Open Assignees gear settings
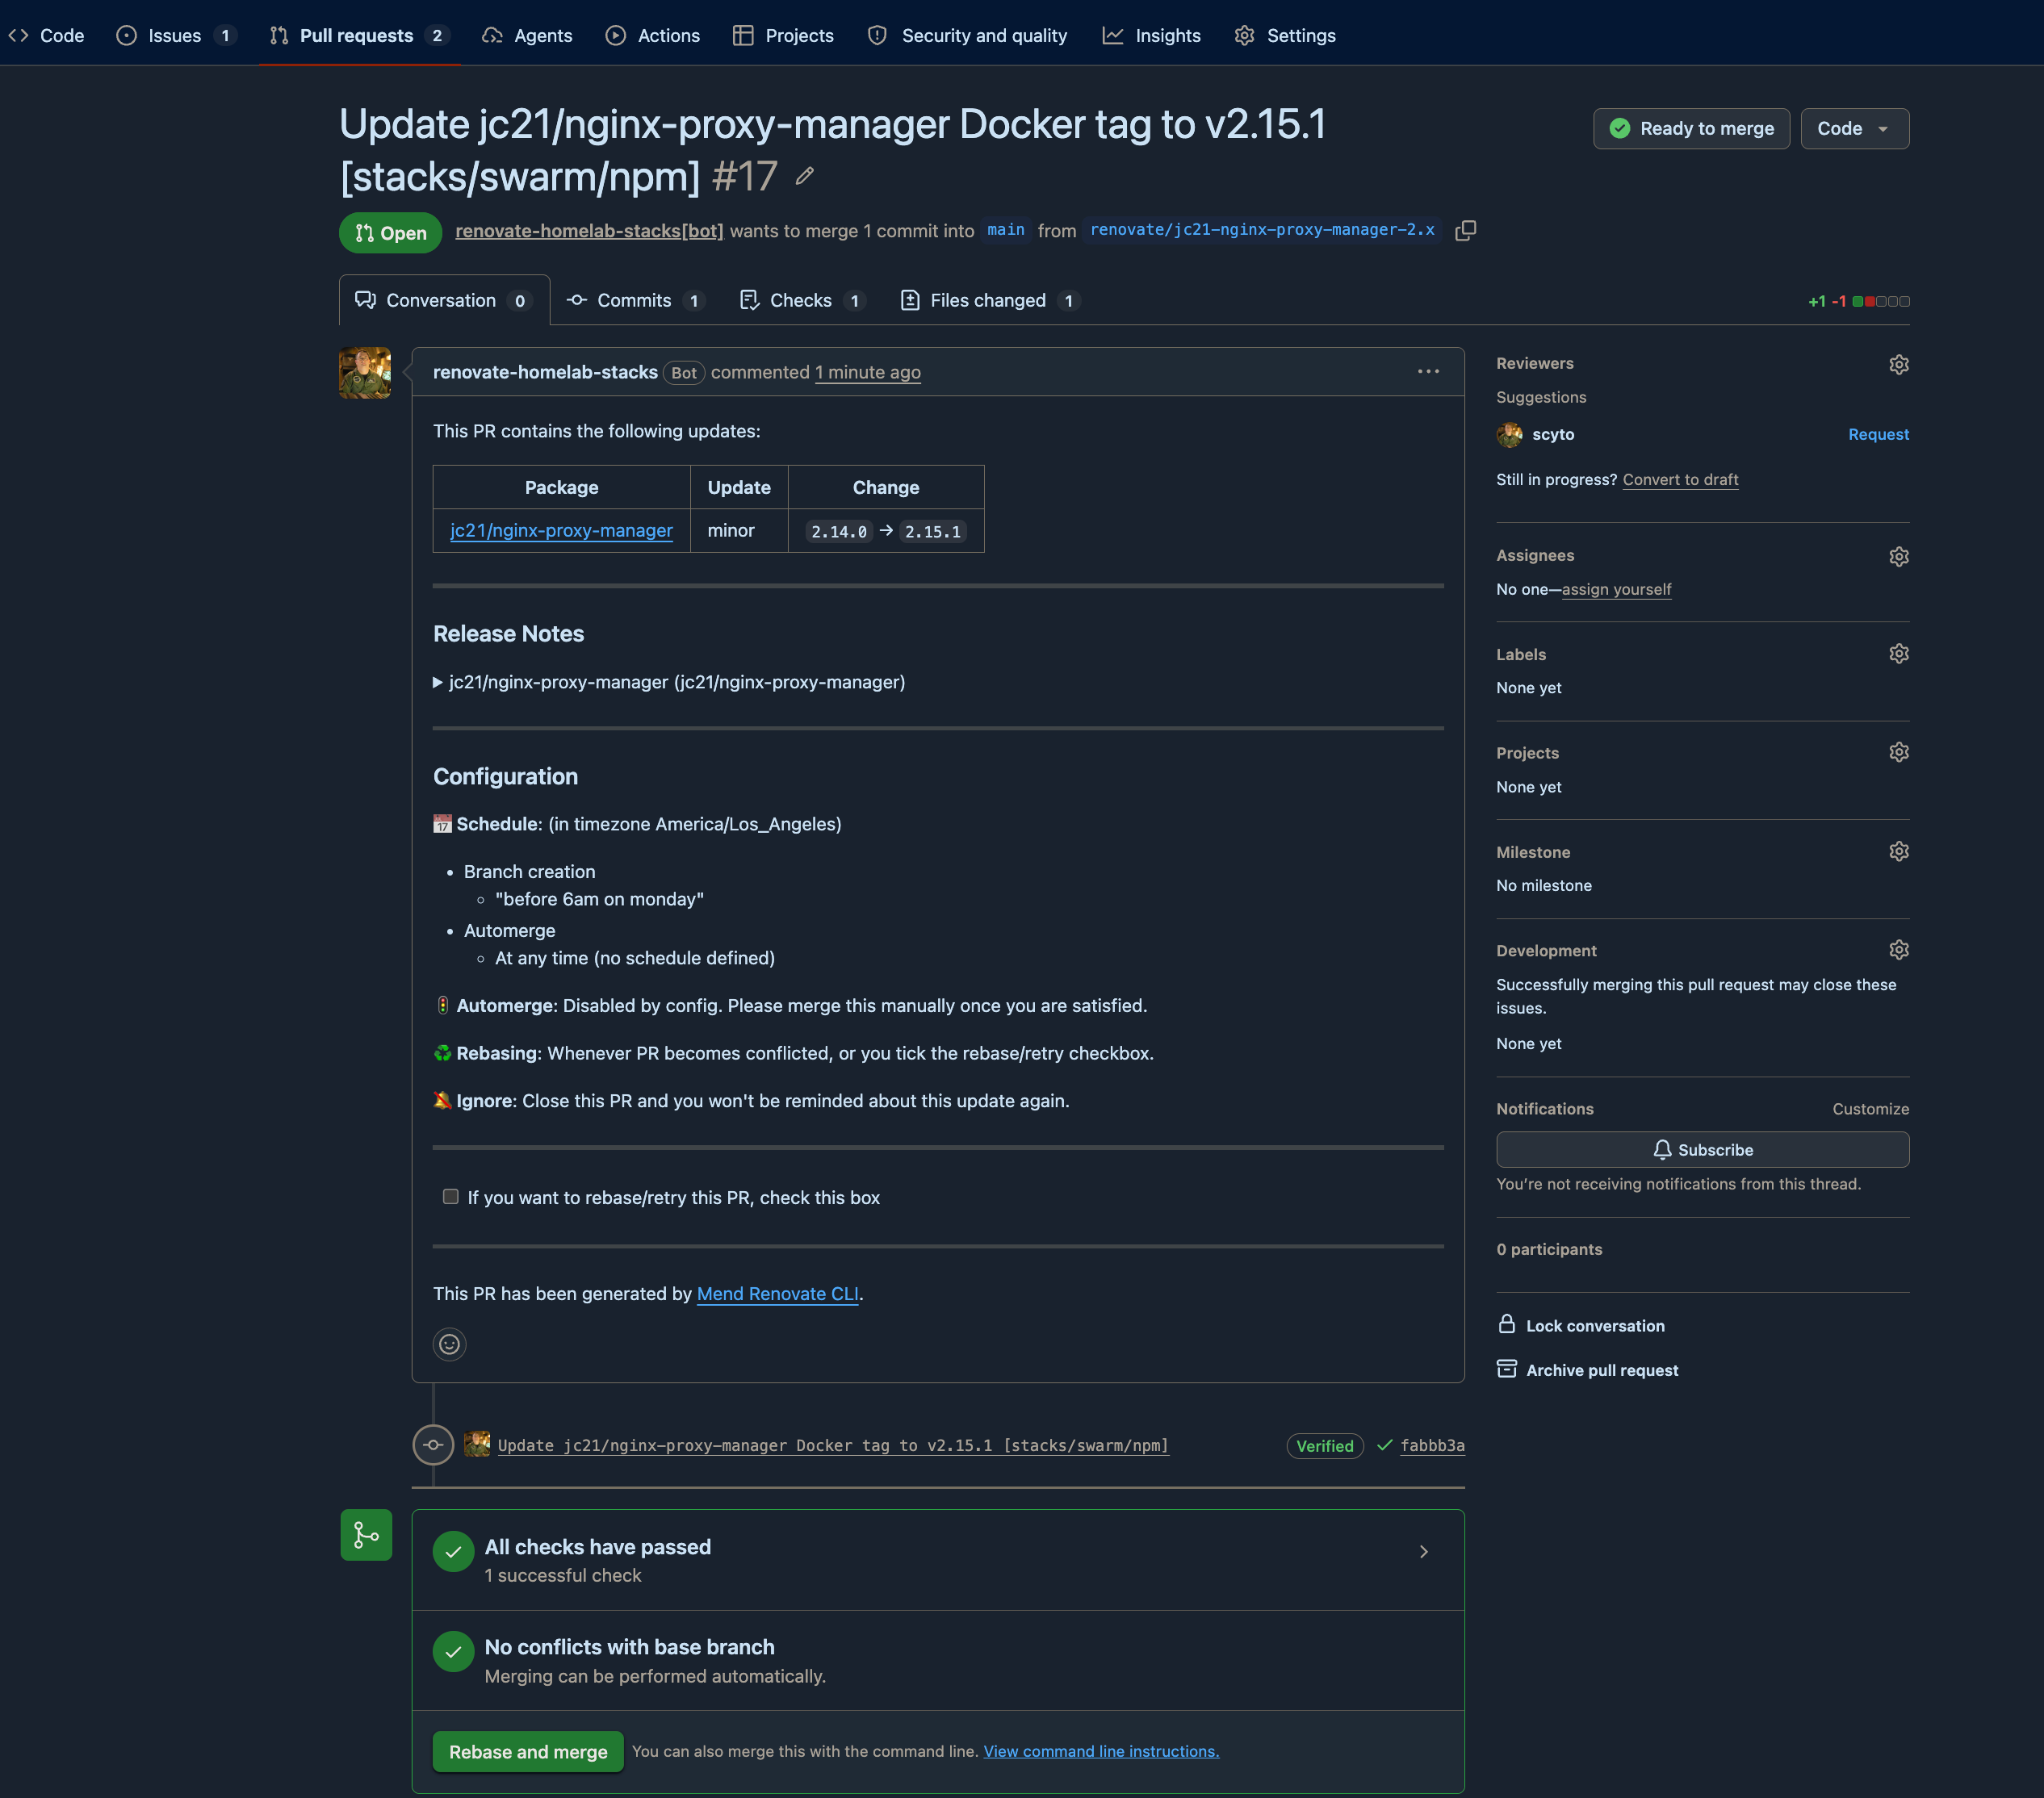This screenshot has height=1798, width=2044. click(1898, 557)
